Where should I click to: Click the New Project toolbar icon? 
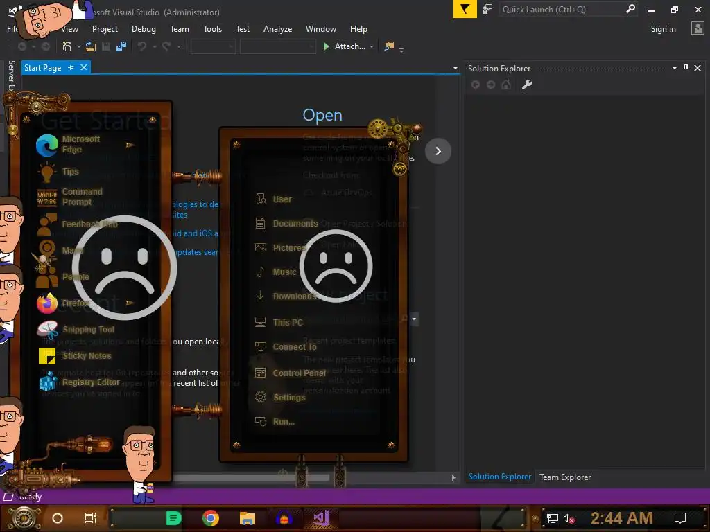pyautogui.click(x=67, y=46)
